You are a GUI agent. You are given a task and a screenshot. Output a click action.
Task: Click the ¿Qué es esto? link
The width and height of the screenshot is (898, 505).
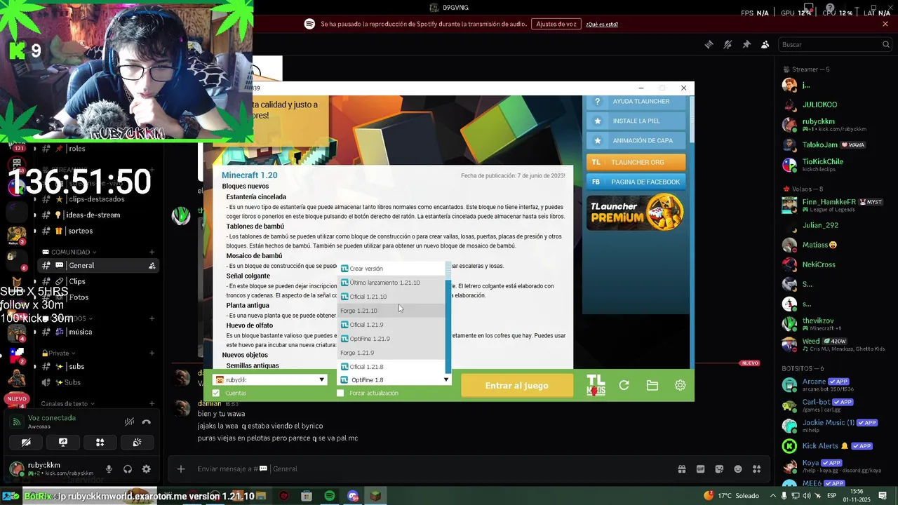pos(602,25)
